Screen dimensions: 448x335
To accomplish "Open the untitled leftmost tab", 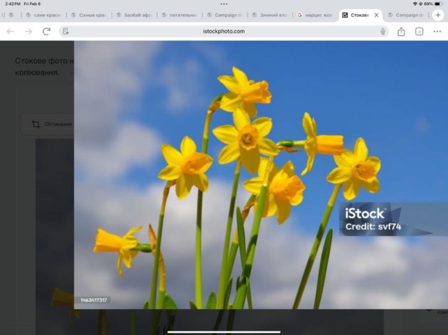I will (x=11, y=15).
